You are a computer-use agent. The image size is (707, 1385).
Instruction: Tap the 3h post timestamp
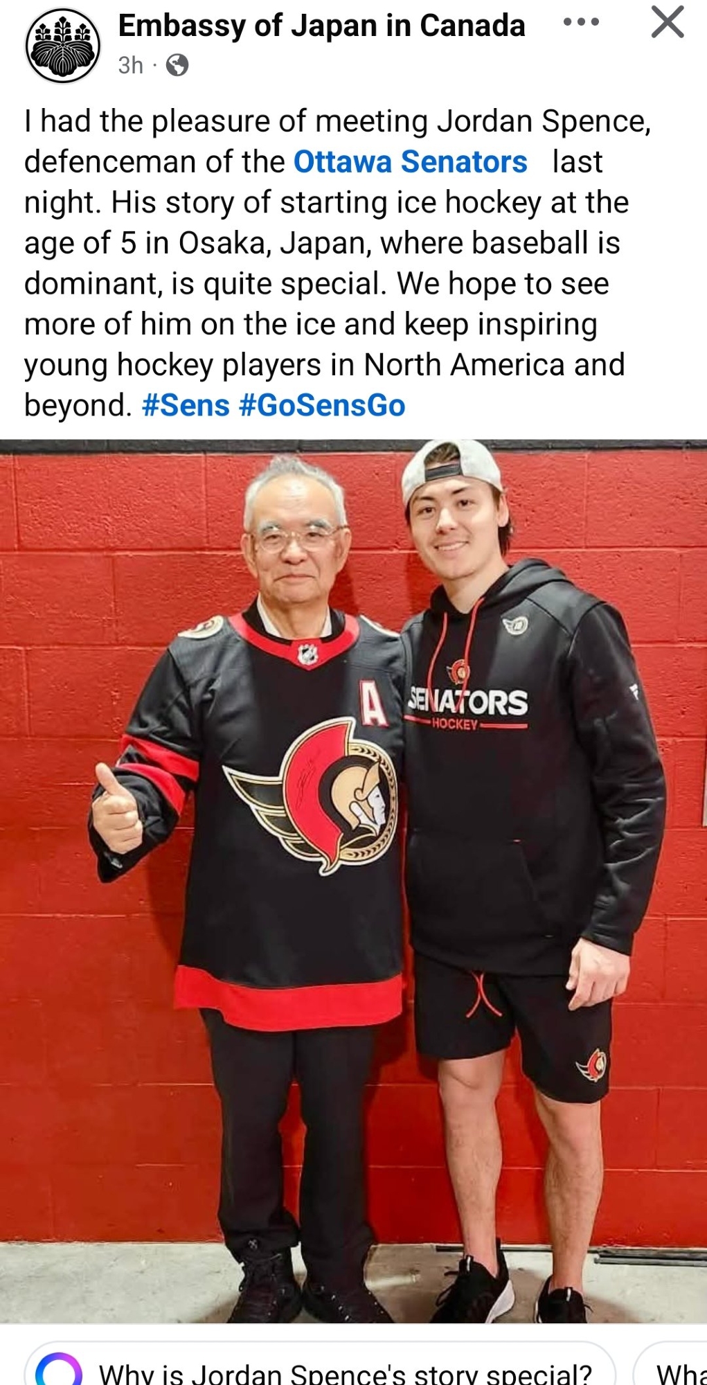point(130,65)
